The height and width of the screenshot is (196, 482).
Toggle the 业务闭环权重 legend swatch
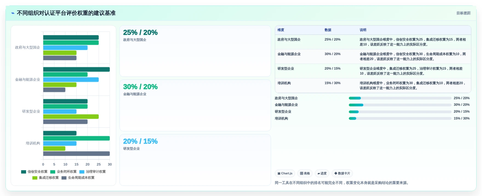pyautogui.click(x=53, y=172)
